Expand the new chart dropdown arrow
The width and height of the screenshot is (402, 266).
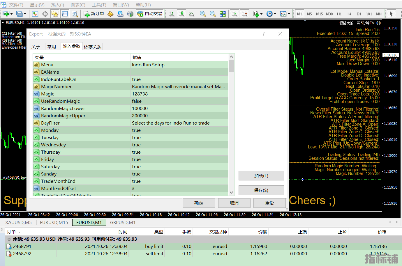[x=11, y=14]
